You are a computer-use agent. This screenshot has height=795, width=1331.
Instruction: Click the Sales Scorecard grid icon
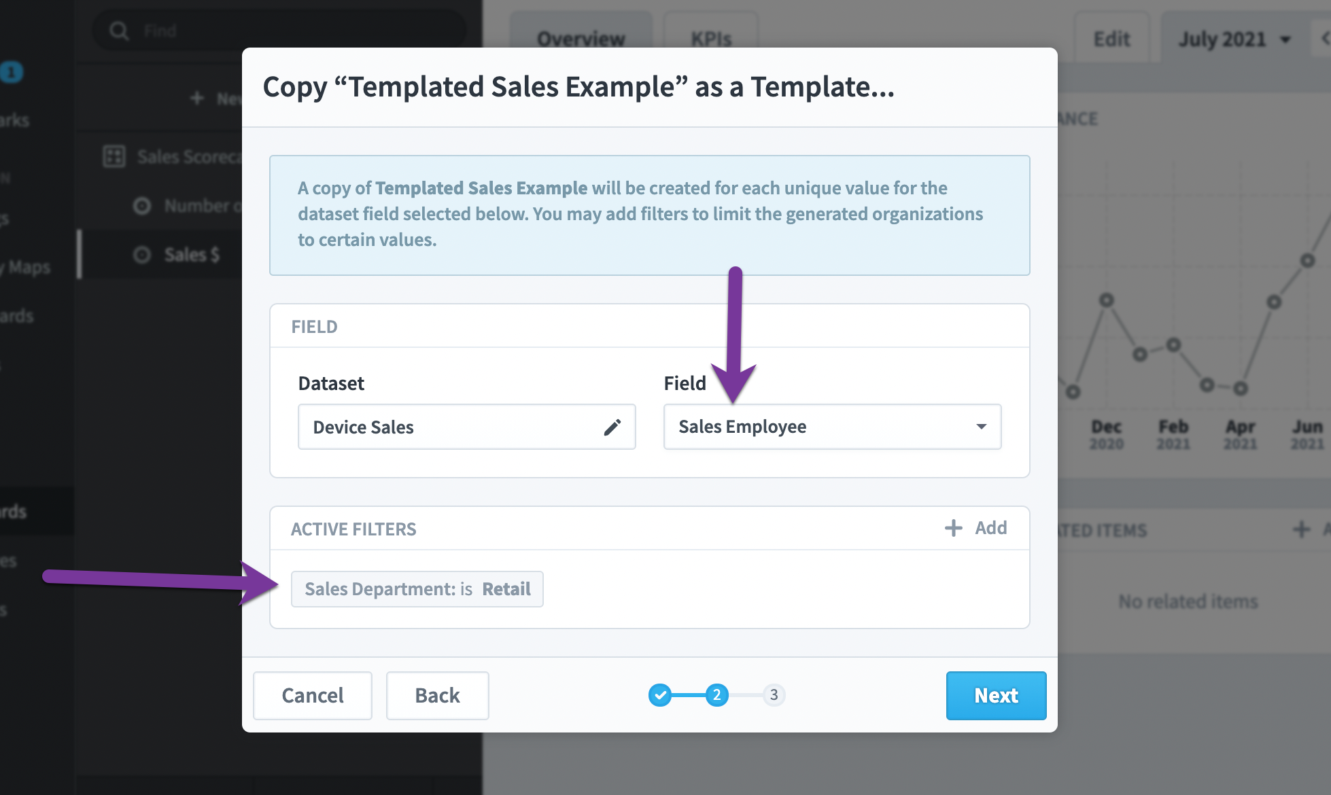[114, 156]
